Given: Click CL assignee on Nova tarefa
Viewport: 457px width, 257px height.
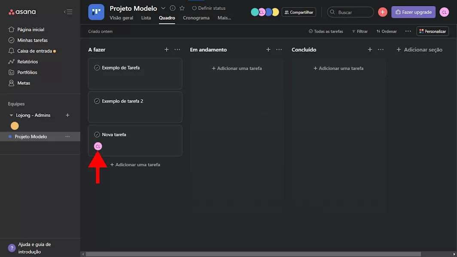Looking at the screenshot, I should 98,146.
